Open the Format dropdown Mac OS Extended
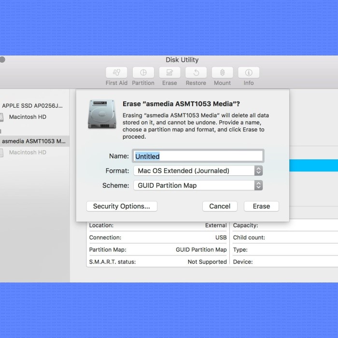Image resolution: width=338 pixels, height=338 pixels. click(x=198, y=171)
